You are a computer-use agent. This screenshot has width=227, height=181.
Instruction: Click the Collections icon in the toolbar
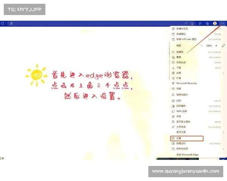(x=207, y=23)
